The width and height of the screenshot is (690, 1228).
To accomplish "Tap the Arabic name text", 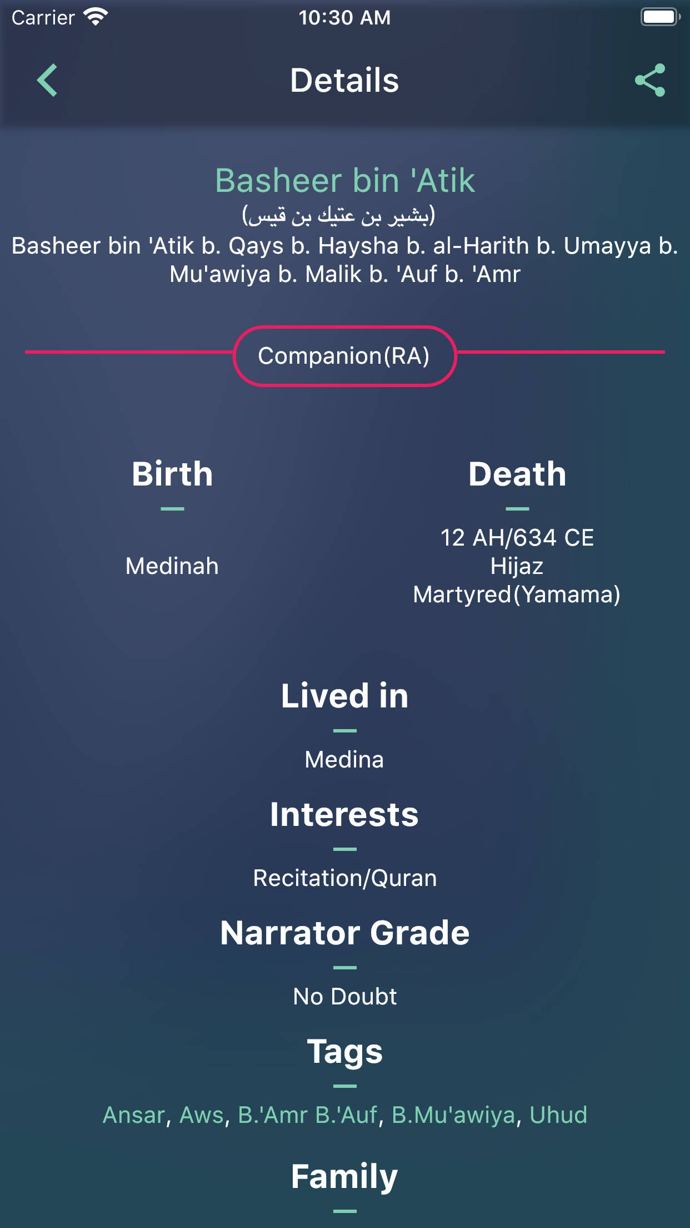I will [x=339, y=216].
